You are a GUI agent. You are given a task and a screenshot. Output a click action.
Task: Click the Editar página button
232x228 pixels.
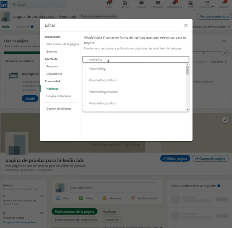click(175, 158)
